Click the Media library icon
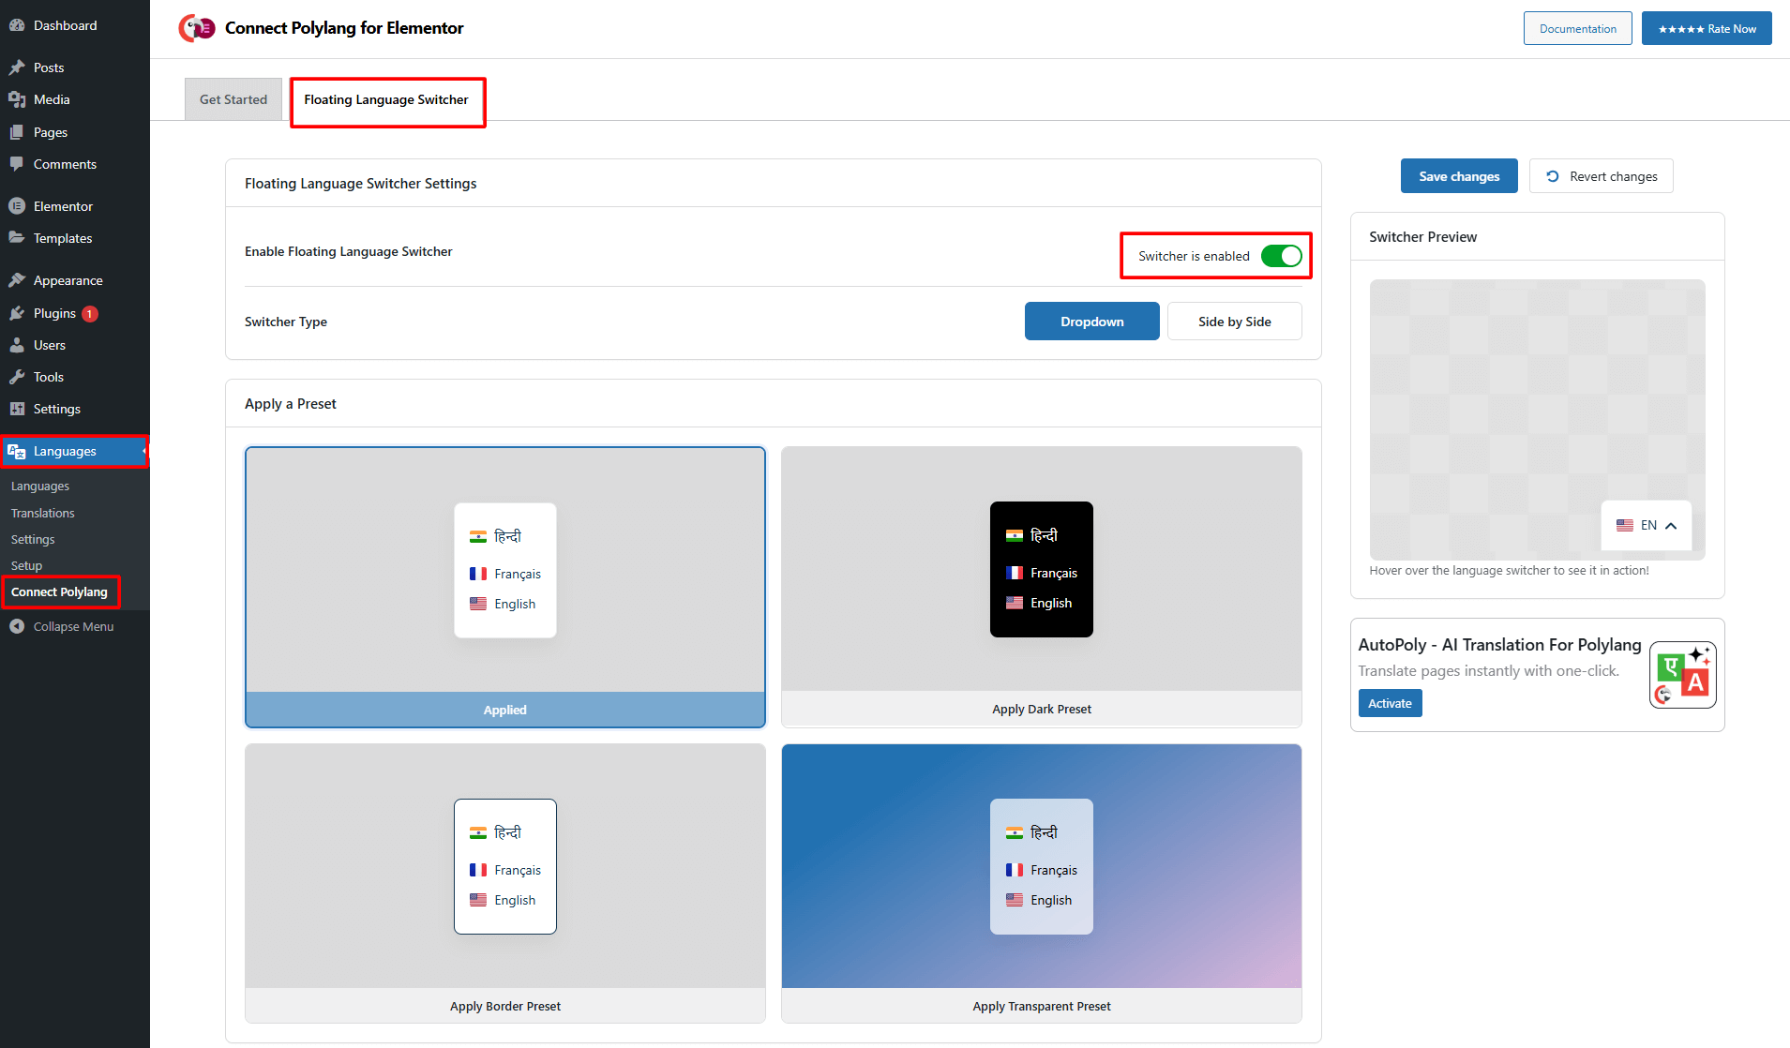Image resolution: width=1790 pixels, height=1048 pixels. coord(17,99)
